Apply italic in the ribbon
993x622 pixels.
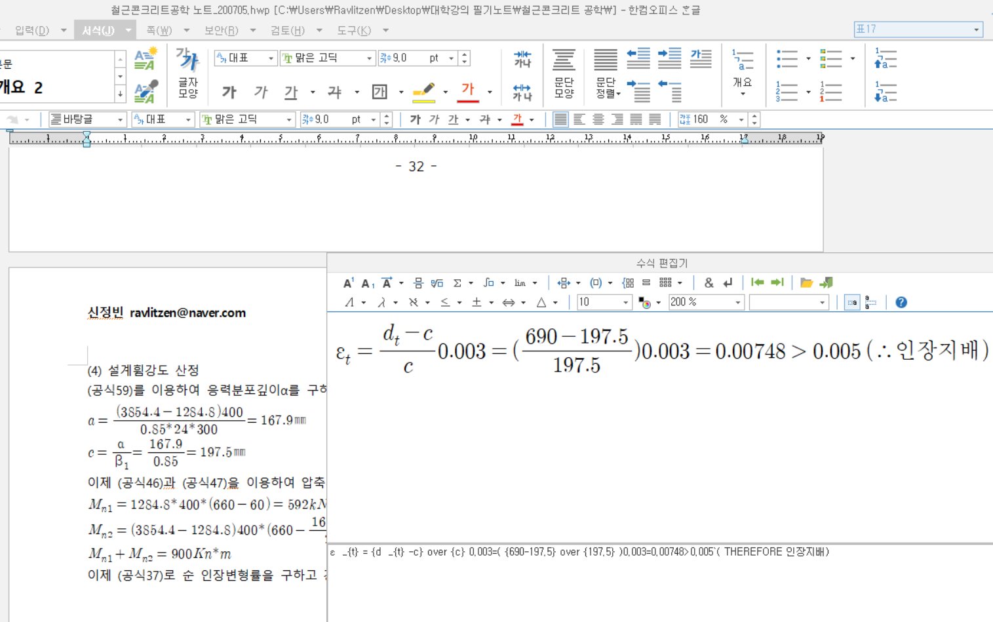[x=261, y=92]
